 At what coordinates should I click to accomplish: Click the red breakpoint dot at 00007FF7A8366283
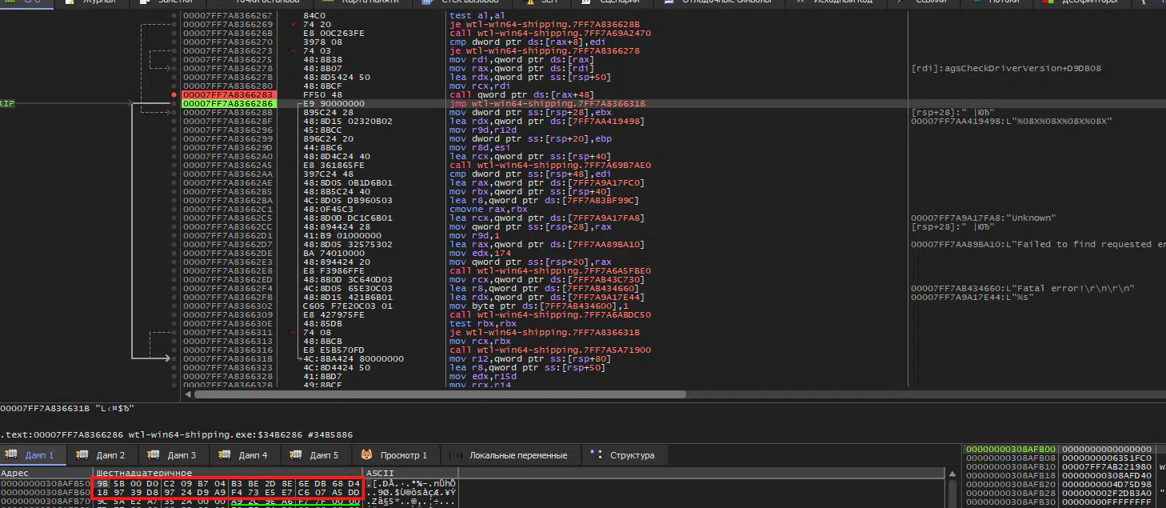(x=174, y=95)
